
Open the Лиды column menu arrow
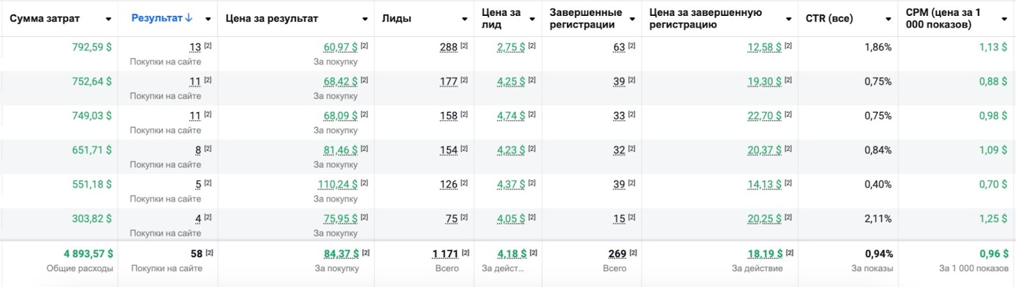pos(464,19)
